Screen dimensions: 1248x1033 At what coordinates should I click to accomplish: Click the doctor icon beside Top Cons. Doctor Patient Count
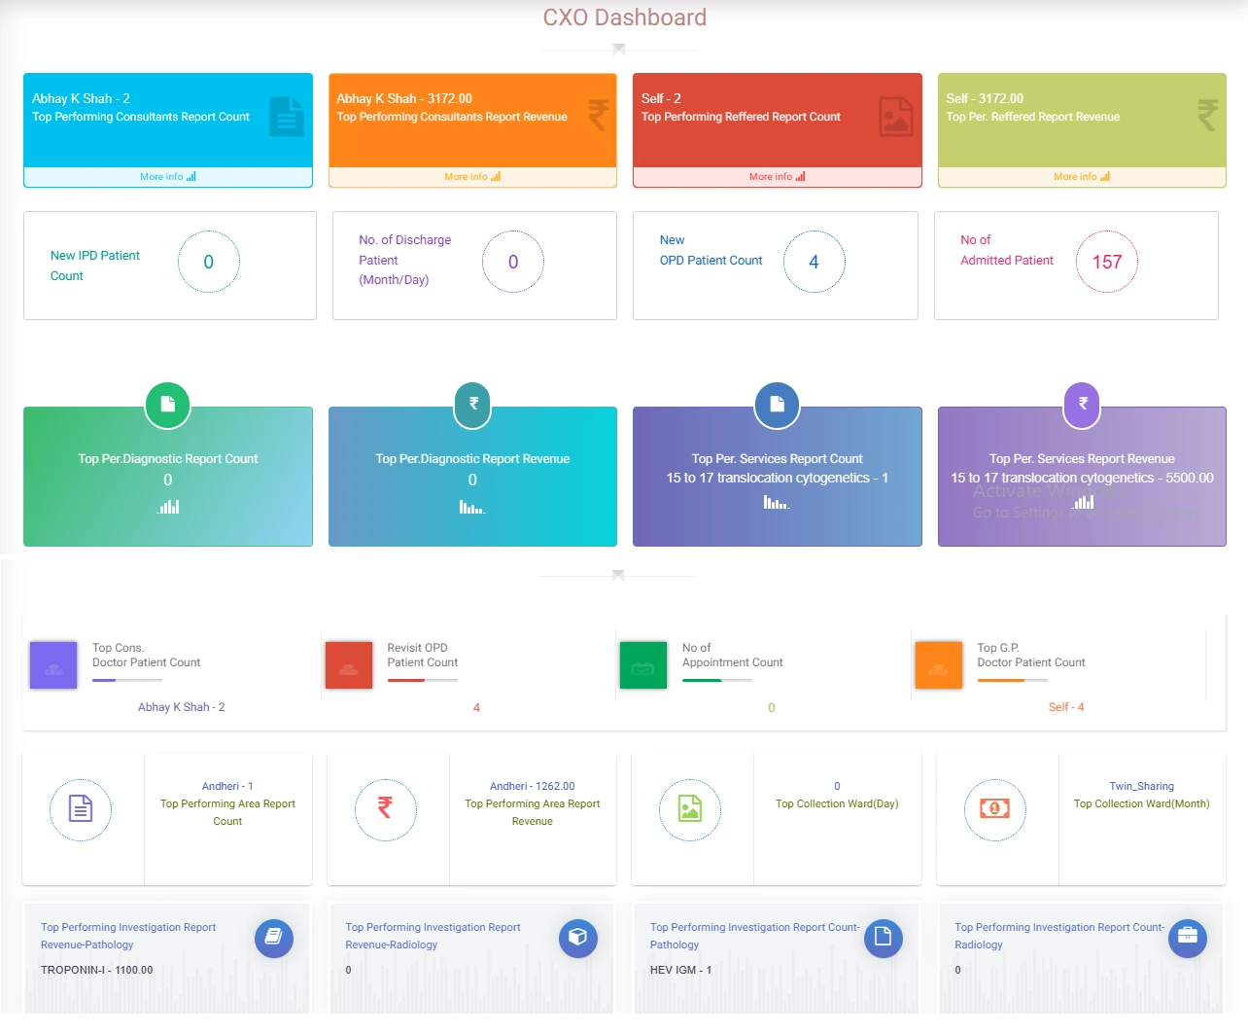[x=53, y=664]
